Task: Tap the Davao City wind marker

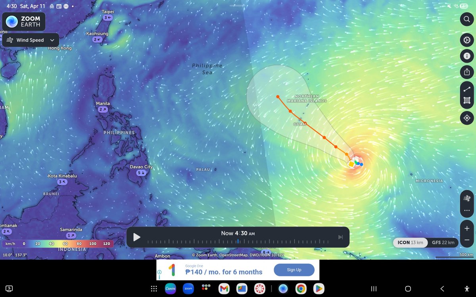Action: tap(141, 173)
